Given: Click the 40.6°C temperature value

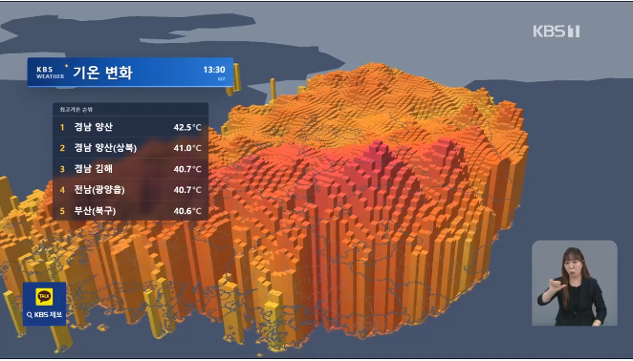Looking at the screenshot, I should tap(187, 211).
